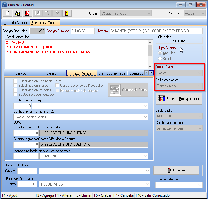Click the Exit door toolbar icon
The width and height of the screenshot is (208, 199).
(67, 13)
